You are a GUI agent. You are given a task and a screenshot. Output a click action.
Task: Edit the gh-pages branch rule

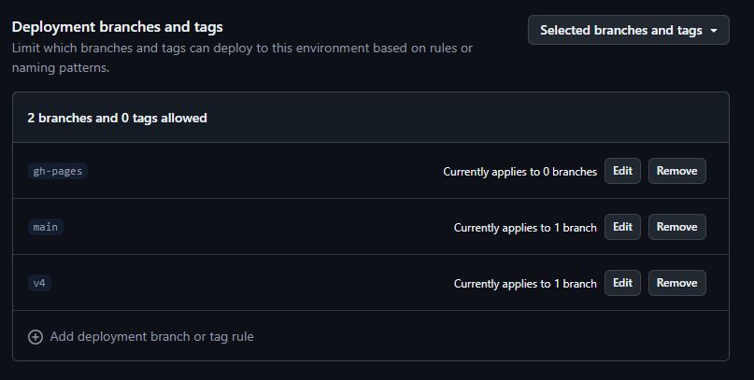pyautogui.click(x=622, y=171)
